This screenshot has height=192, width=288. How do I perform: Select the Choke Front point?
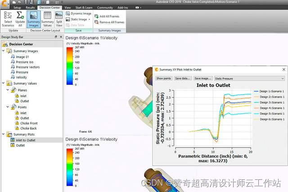(x=26, y=123)
